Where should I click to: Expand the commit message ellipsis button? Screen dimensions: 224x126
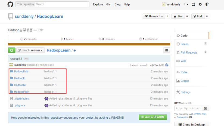point(26,59)
